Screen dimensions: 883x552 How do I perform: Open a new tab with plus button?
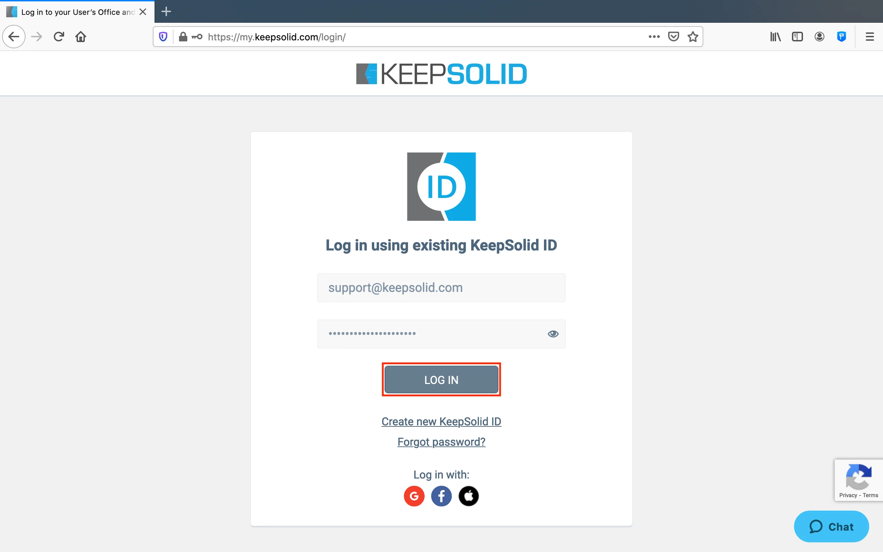pos(166,12)
